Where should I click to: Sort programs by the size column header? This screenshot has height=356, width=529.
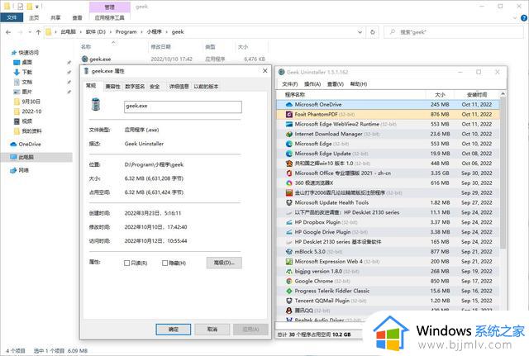point(440,95)
